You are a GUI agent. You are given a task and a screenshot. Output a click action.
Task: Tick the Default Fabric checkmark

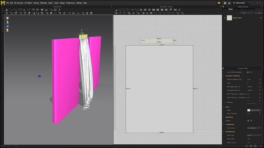point(225,18)
